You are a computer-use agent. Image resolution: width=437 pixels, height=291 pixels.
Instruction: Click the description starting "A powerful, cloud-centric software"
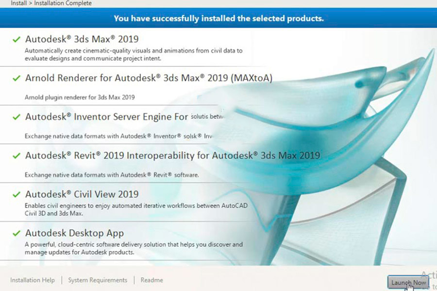[x=134, y=248]
